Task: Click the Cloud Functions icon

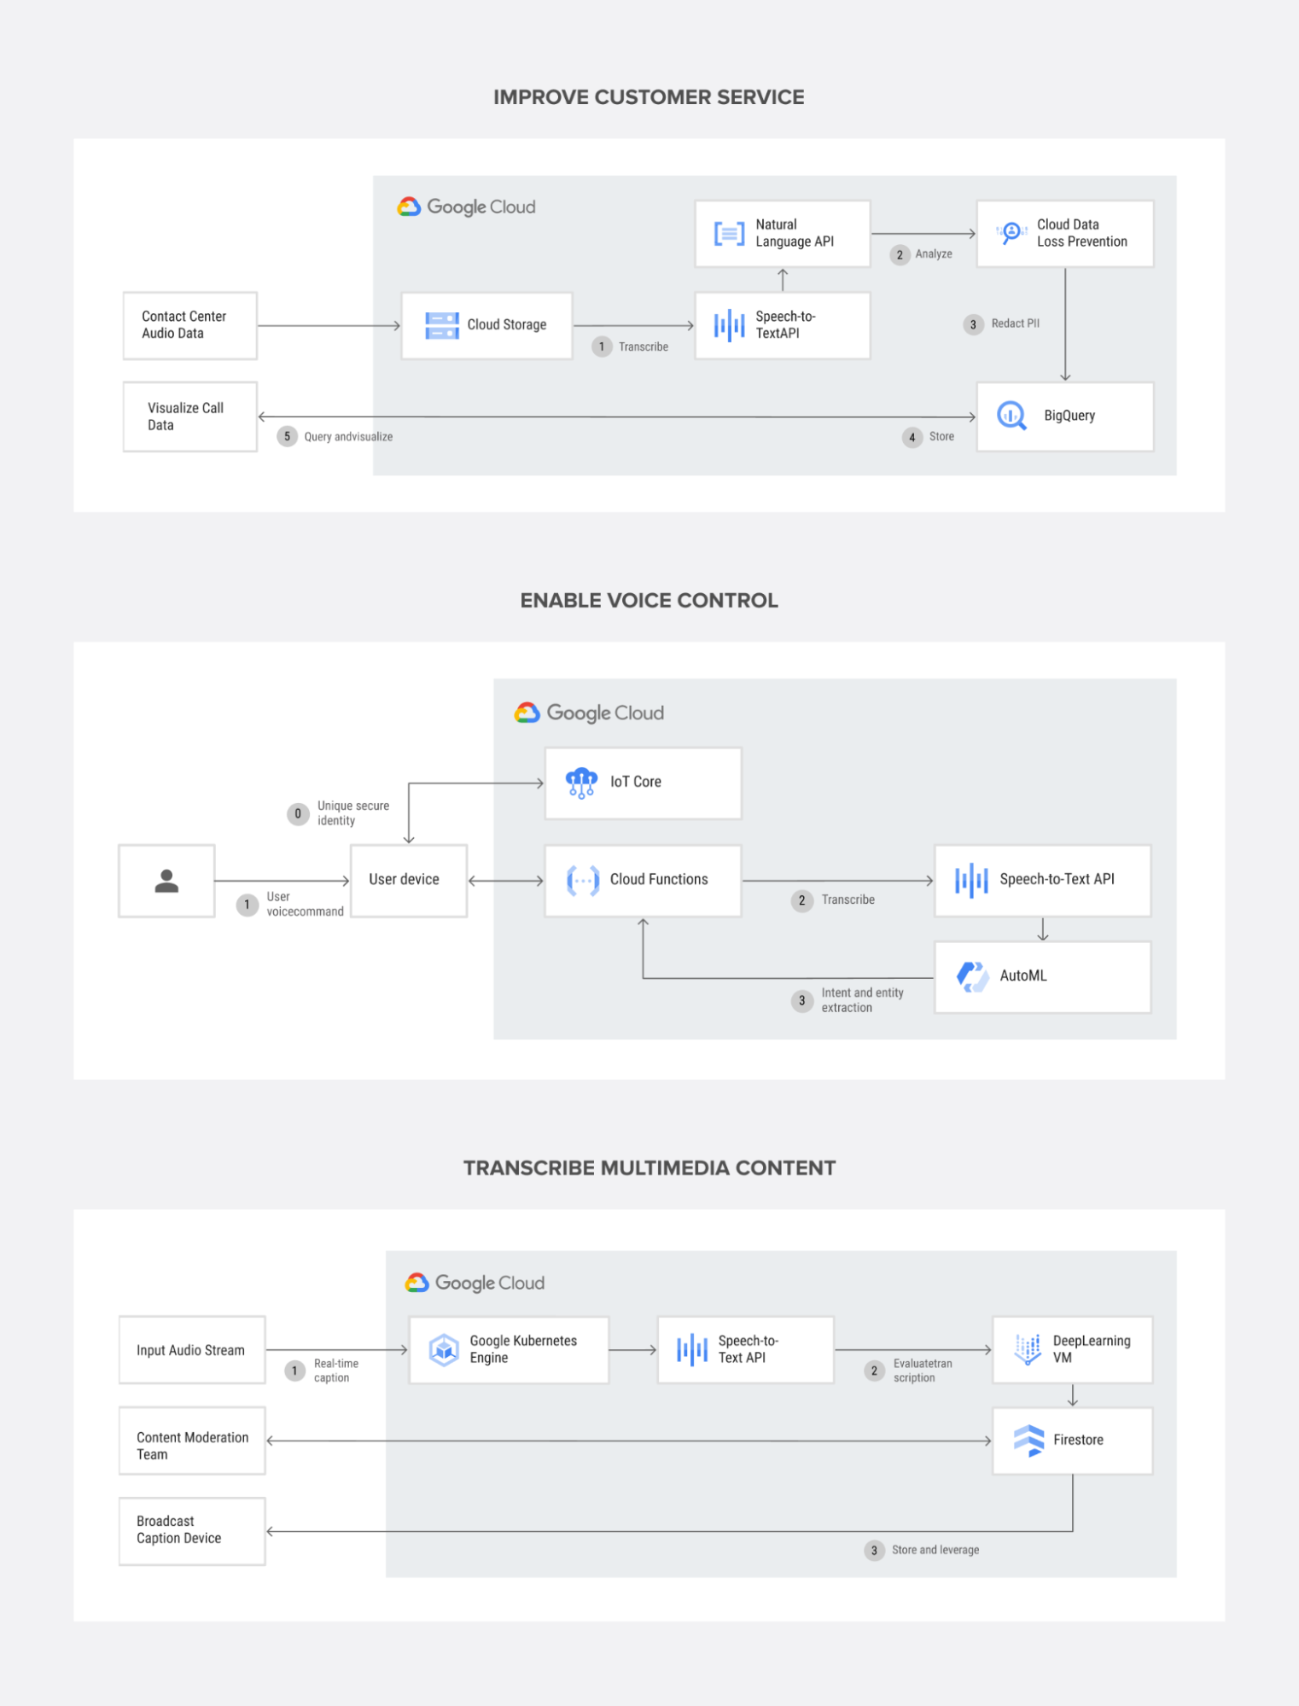Action: (x=582, y=880)
